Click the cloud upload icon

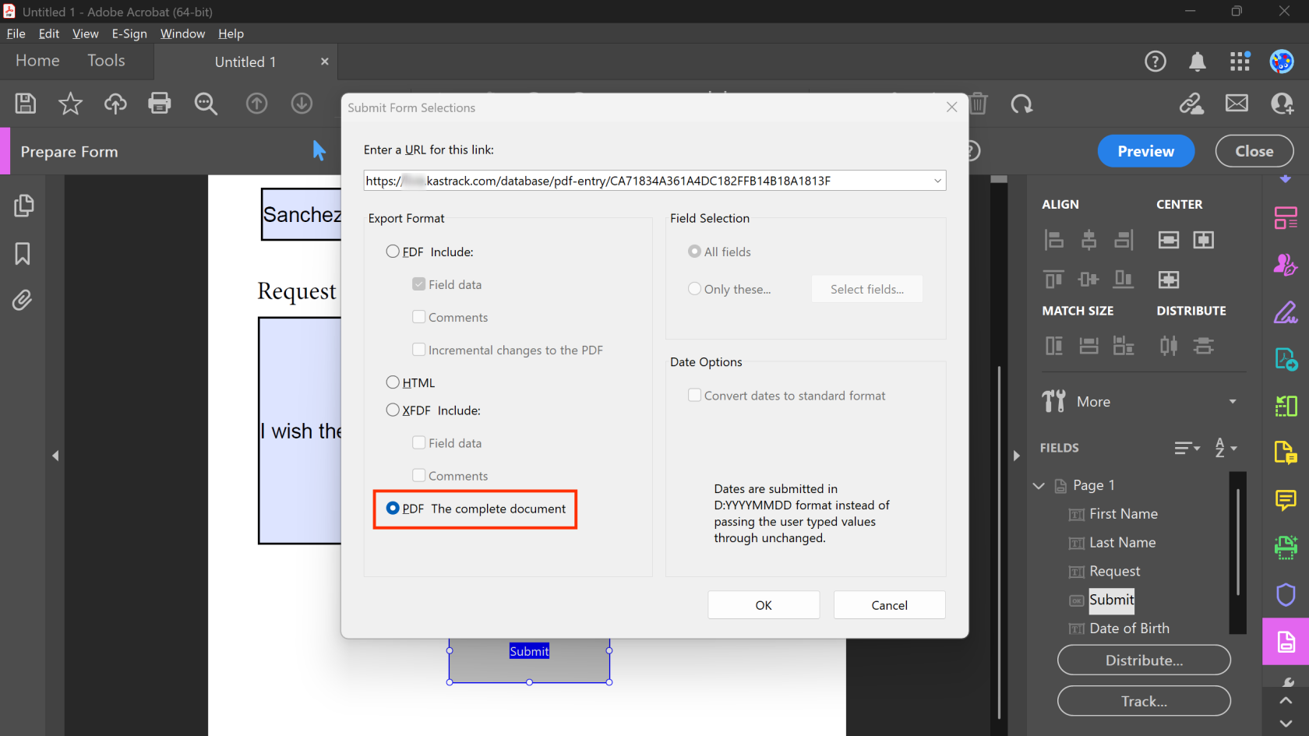115,104
